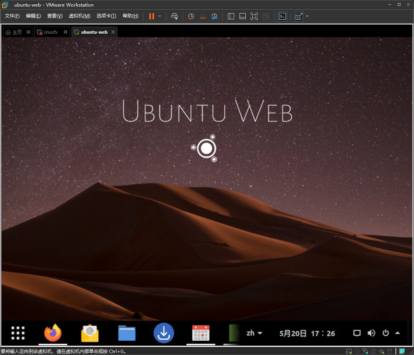Open the Files folder icon in the dock
The height and width of the screenshot is (355, 414).
tap(127, 333)
